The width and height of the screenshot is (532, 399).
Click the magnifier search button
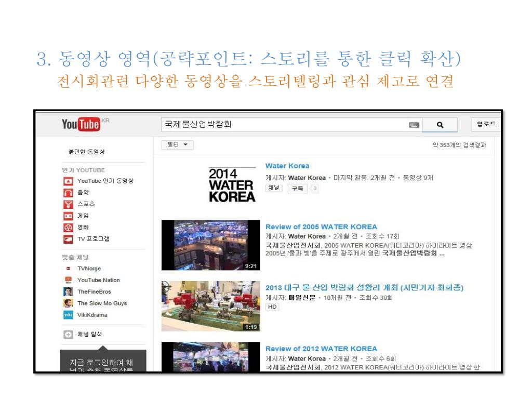[x=440, y=125]
